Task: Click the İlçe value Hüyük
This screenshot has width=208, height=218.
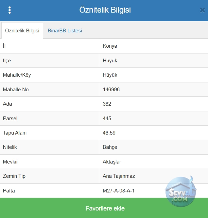Action: pos(110,61)
